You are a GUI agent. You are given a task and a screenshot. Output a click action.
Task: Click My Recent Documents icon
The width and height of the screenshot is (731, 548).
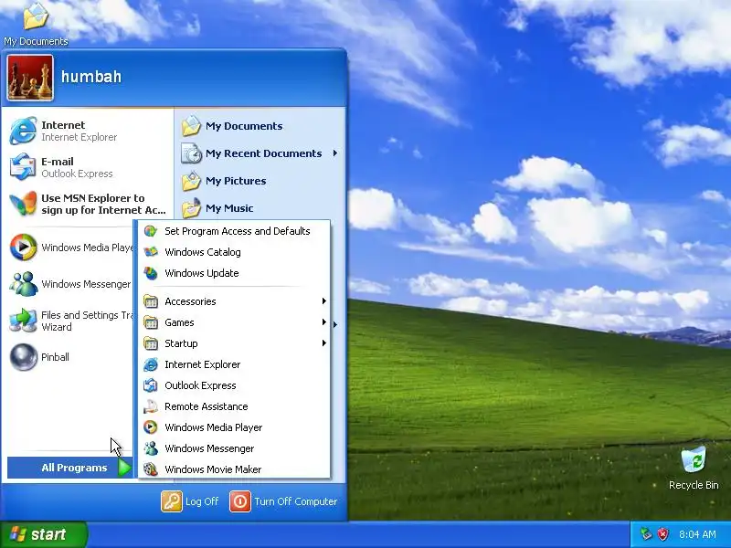click(x=191, y=153)
